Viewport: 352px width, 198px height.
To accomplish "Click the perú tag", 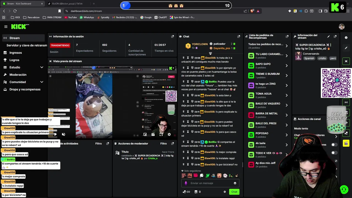I will [333, 58].
